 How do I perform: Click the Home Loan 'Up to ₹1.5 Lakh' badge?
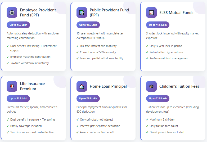tap(88, 99)
